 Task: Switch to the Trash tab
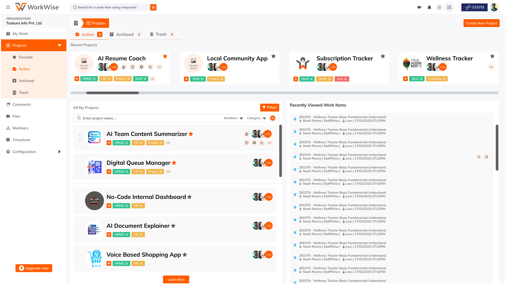click(161, 34)
